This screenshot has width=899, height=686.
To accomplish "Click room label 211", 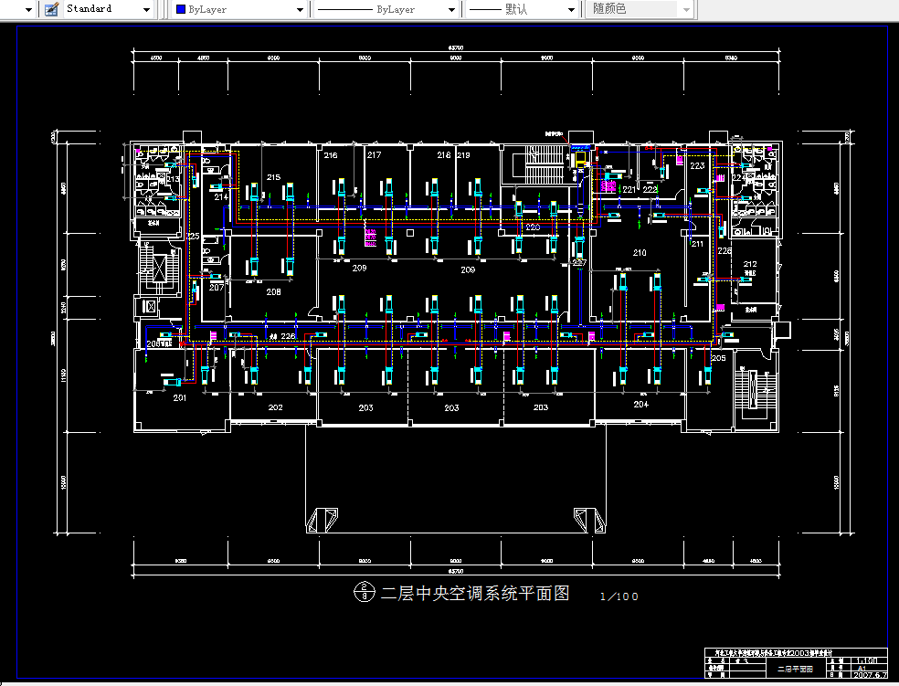I will pos(698,244).
